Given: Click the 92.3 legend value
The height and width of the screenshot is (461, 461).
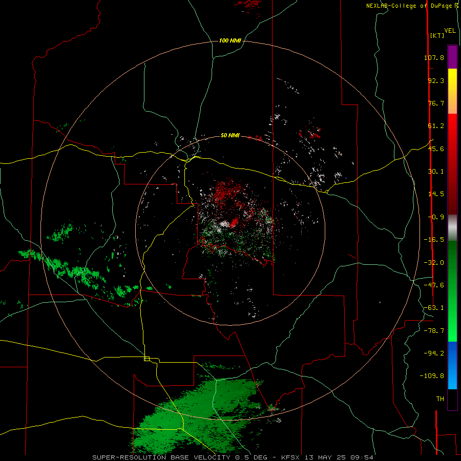Looking at the screenshot, I should (x=436, y=80).
